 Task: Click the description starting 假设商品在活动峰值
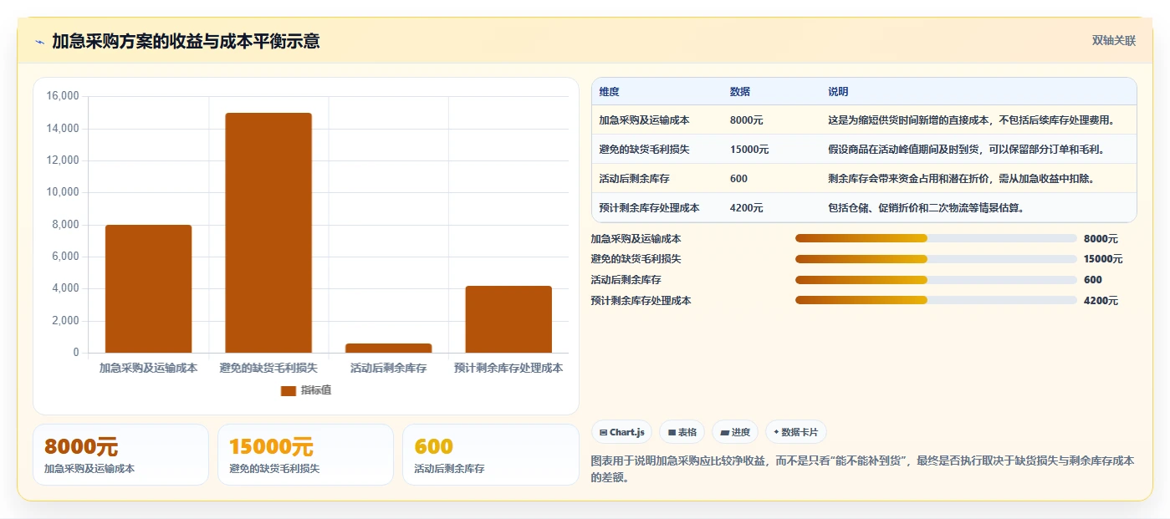point(967,150)
